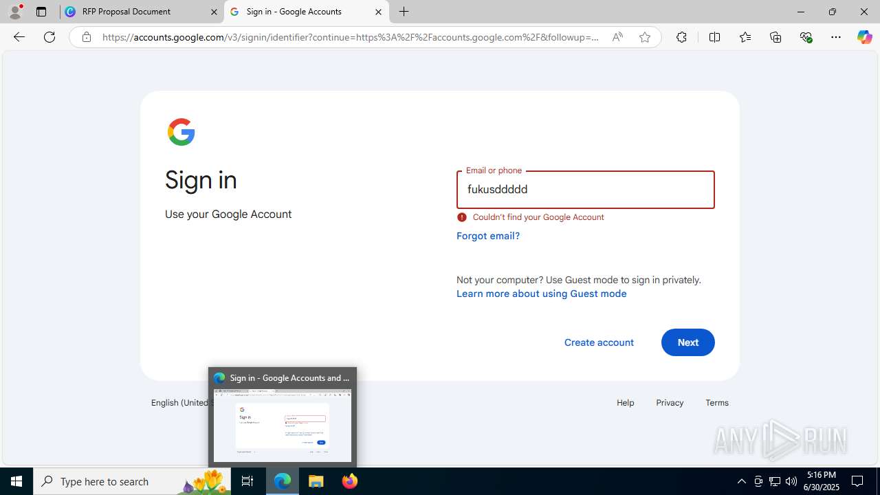Open Browser essentials icon
This screenshot has height=495, width=880.
pos(806,37)
